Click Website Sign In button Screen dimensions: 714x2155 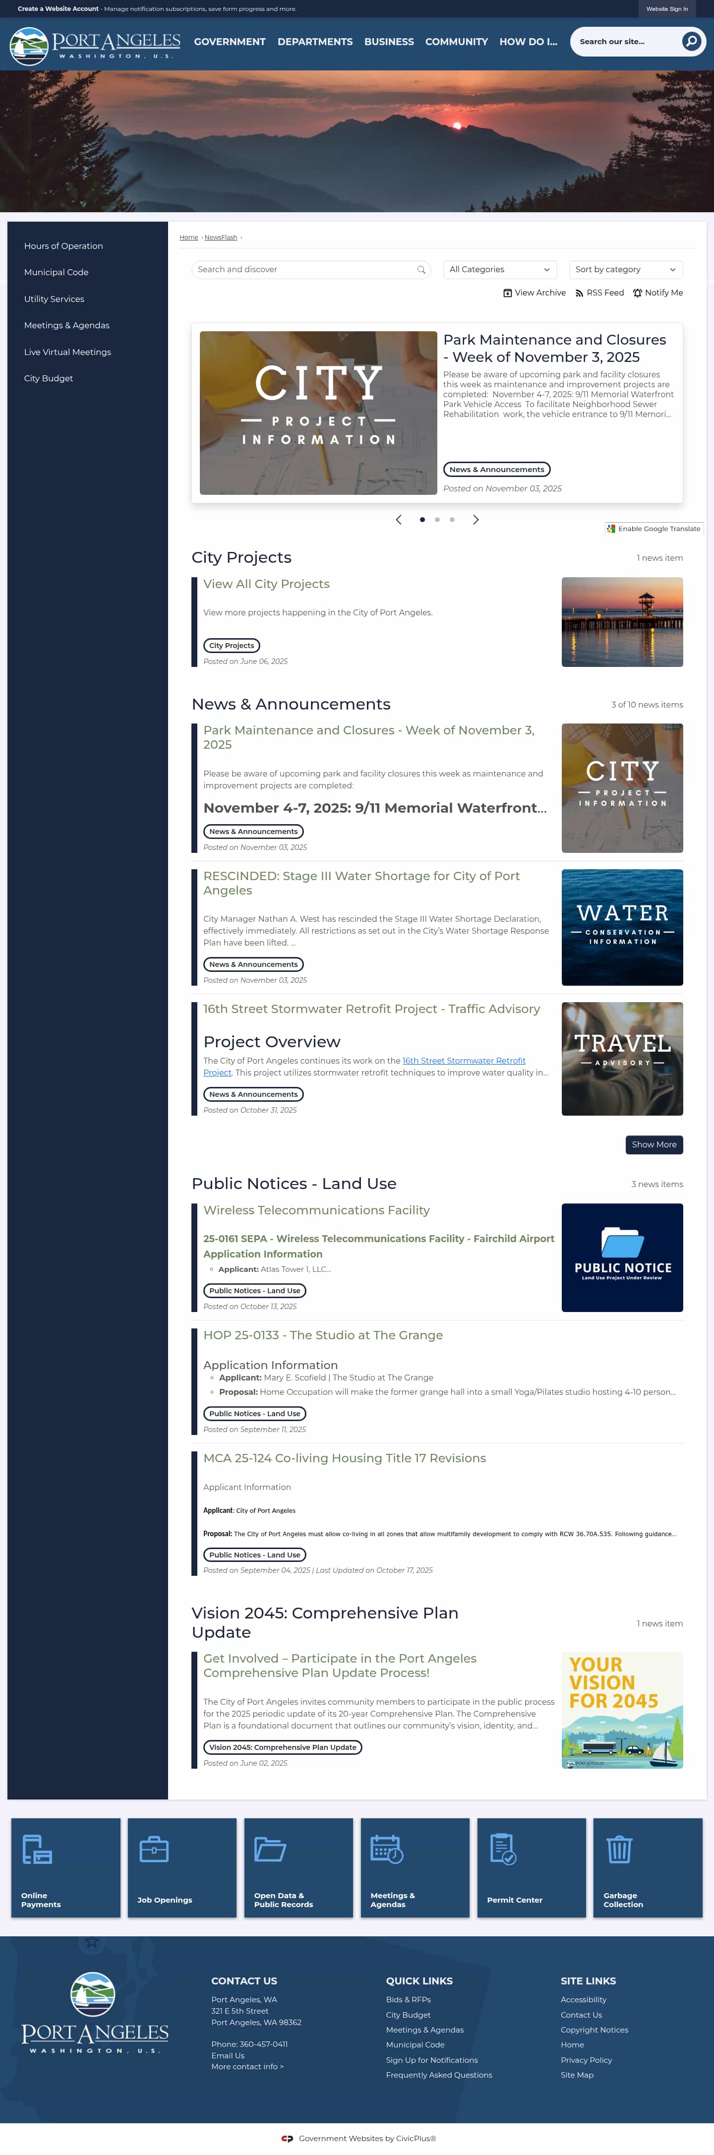click(x=666, y=9)
